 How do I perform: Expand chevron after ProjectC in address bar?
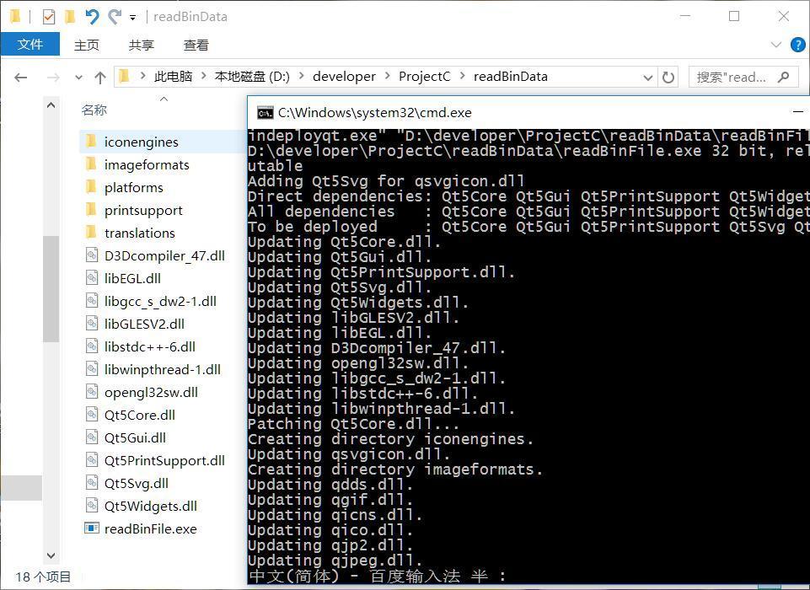tap(463, 77)
